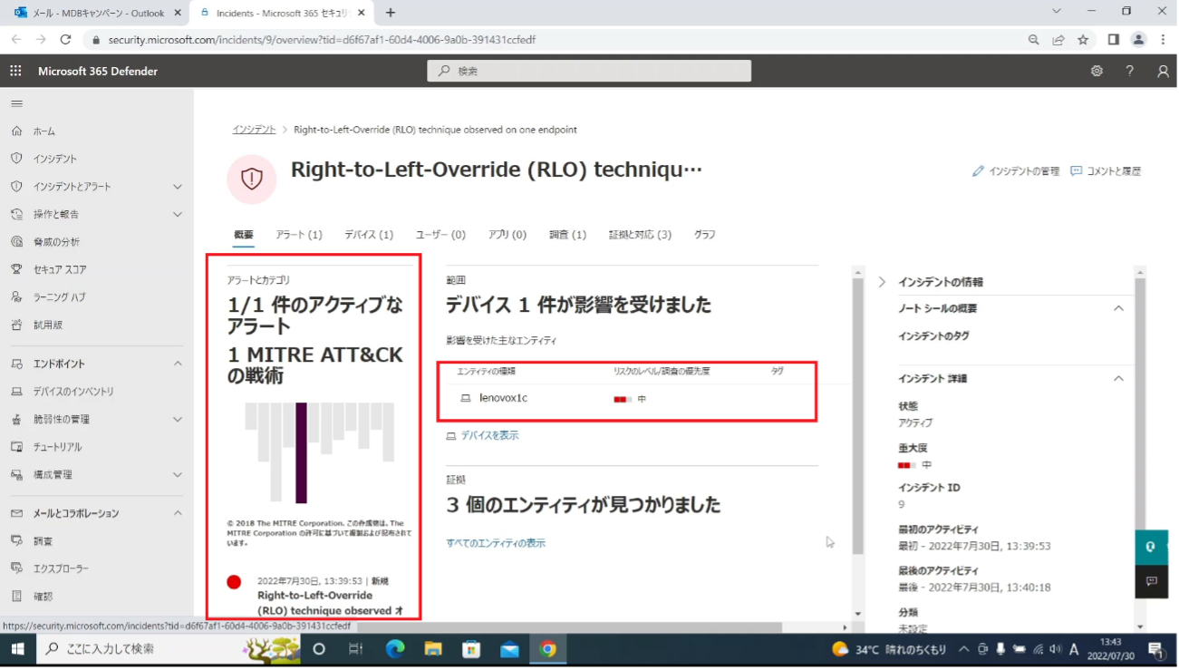Open the help question mark icon
Image resolution: width=1179 pixels, height=670 pixels.
coord(1129,71)
